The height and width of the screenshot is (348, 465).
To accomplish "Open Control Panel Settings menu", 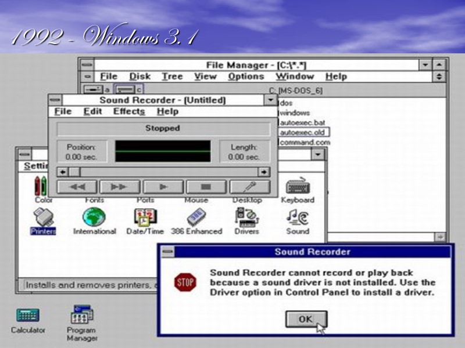I will point(35,166).
